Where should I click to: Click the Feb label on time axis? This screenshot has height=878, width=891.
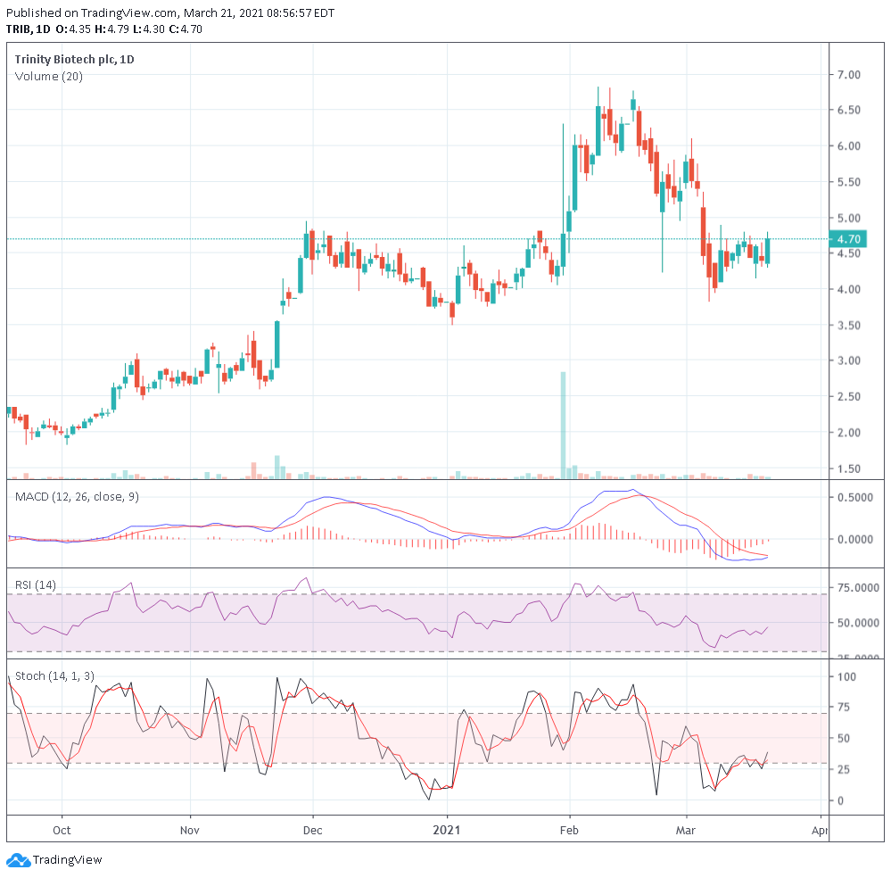pos(569,830)
